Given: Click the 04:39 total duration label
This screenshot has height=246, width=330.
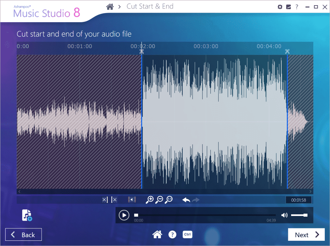Looking at the screenshot, I should coord(271,220).
